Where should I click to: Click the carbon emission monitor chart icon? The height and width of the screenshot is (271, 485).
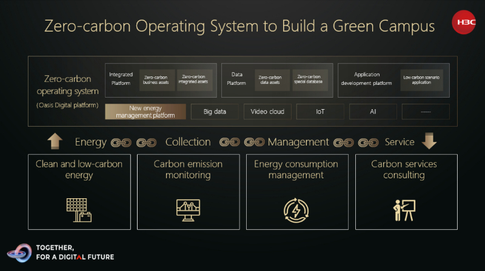[x=188, y=209]
